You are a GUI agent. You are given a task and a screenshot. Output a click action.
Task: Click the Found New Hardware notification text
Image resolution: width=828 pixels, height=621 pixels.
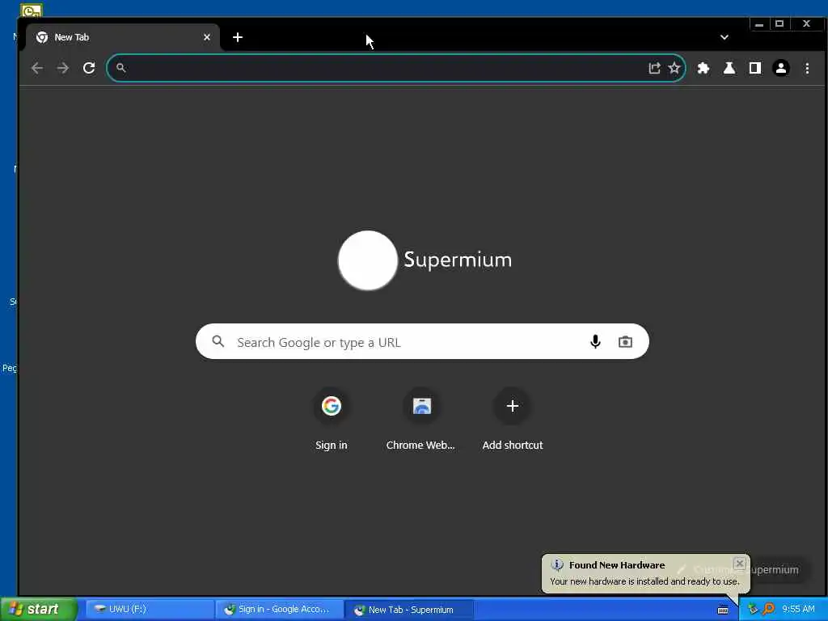pyautogui.click(x=644, y=581)
